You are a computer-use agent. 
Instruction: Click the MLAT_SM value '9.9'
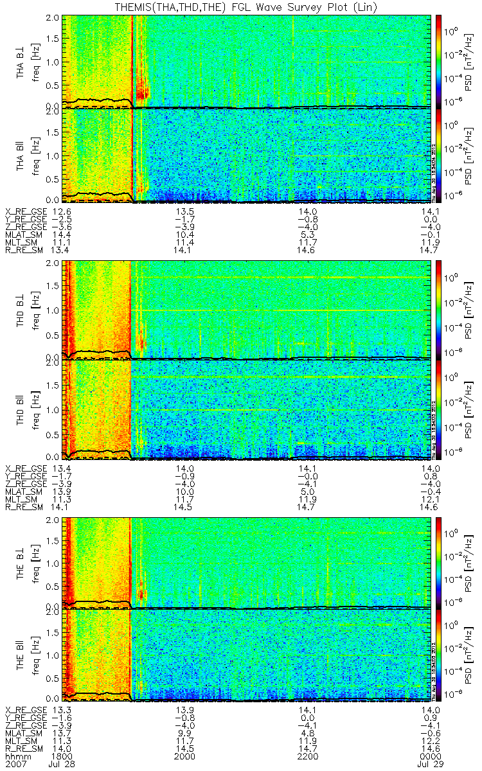tap(186, 734)
